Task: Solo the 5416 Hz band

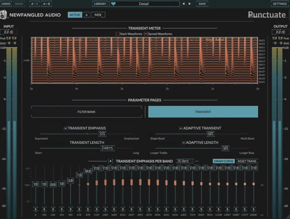Action: [175, 209]
